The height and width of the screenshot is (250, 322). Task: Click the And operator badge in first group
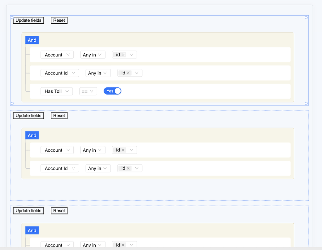(x=32, y=40)
